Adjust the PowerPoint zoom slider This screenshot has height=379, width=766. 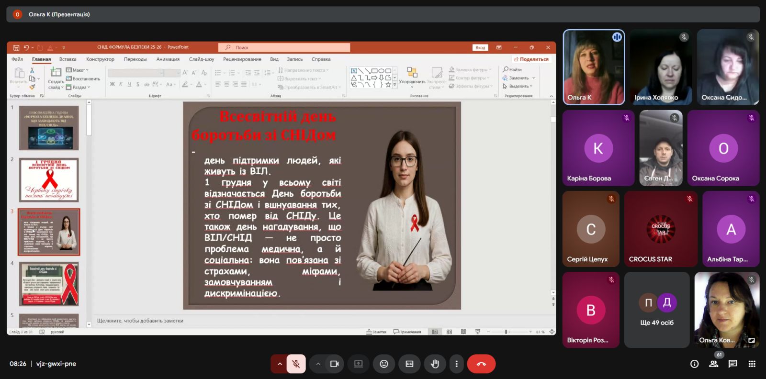point(506,332)
